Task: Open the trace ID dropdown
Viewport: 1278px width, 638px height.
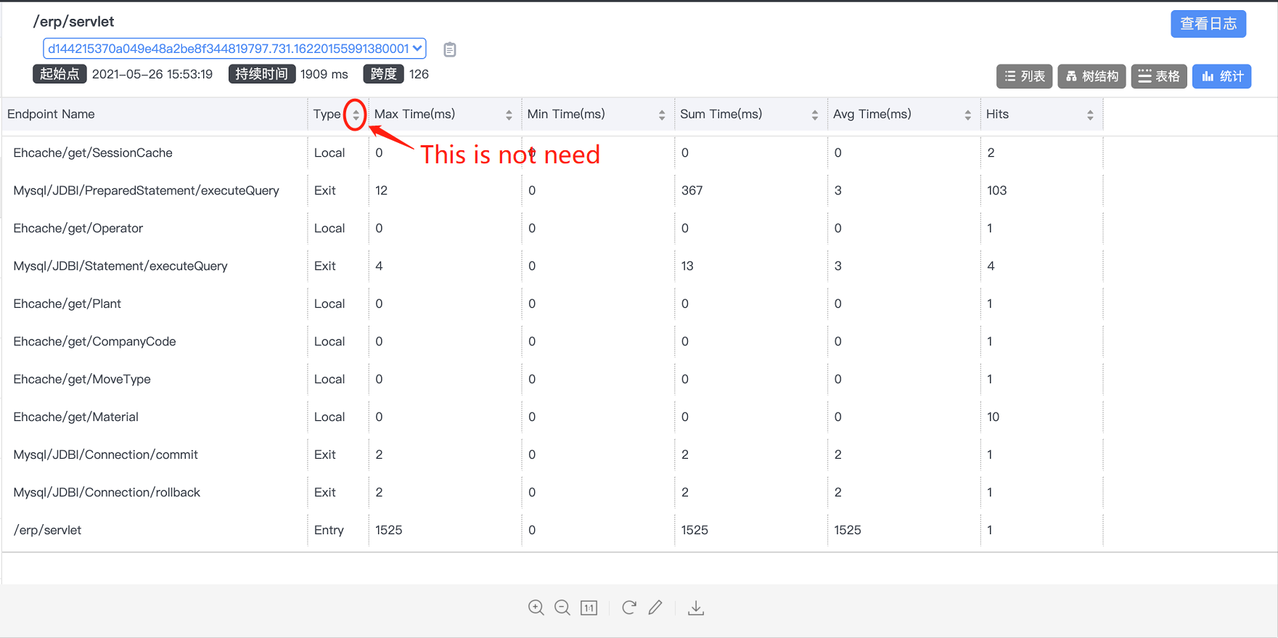Action: (234, 49)
